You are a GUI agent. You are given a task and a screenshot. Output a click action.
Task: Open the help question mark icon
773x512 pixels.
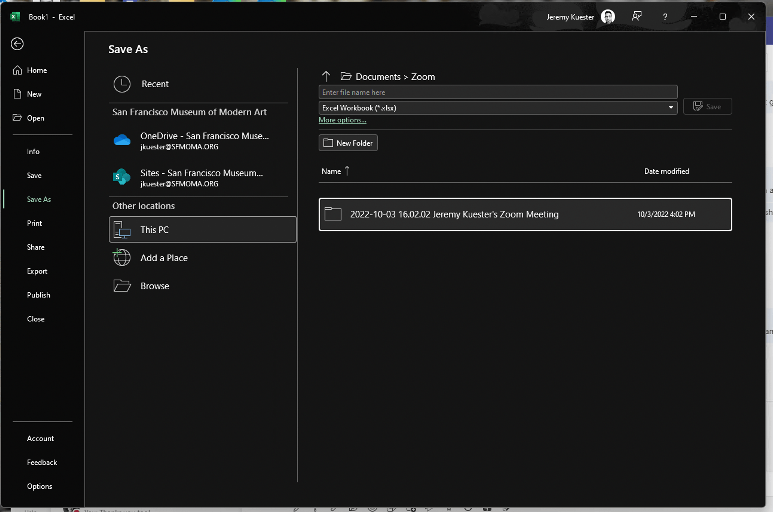665,17
